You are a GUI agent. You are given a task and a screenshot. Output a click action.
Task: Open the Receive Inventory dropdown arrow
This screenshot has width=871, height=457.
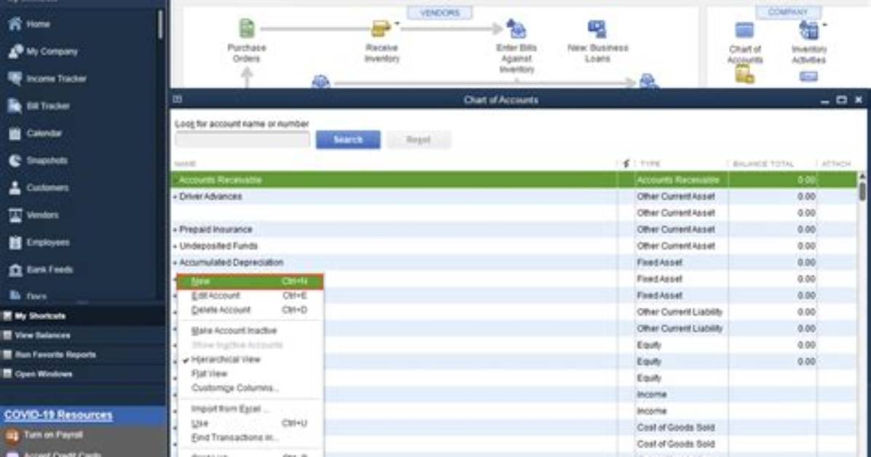pyautogui.click(x=397, y=23)
